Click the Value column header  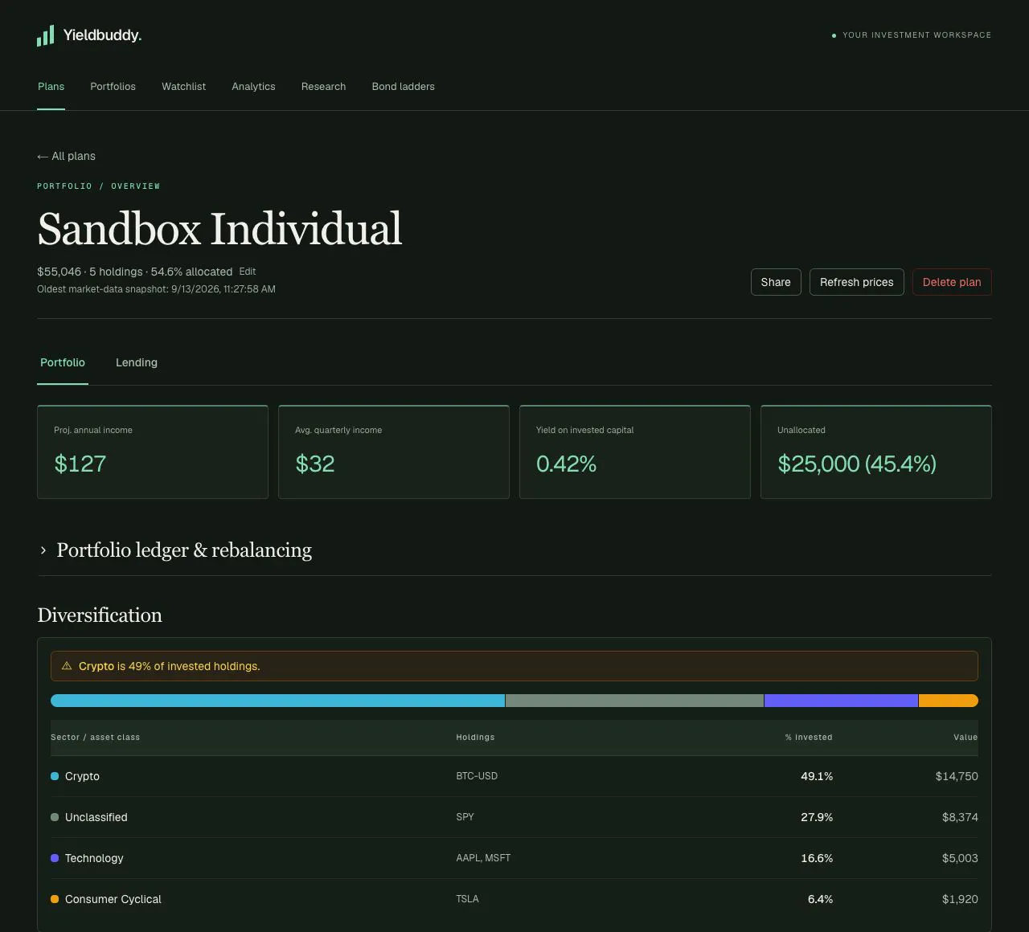click(x=965, y=737)
